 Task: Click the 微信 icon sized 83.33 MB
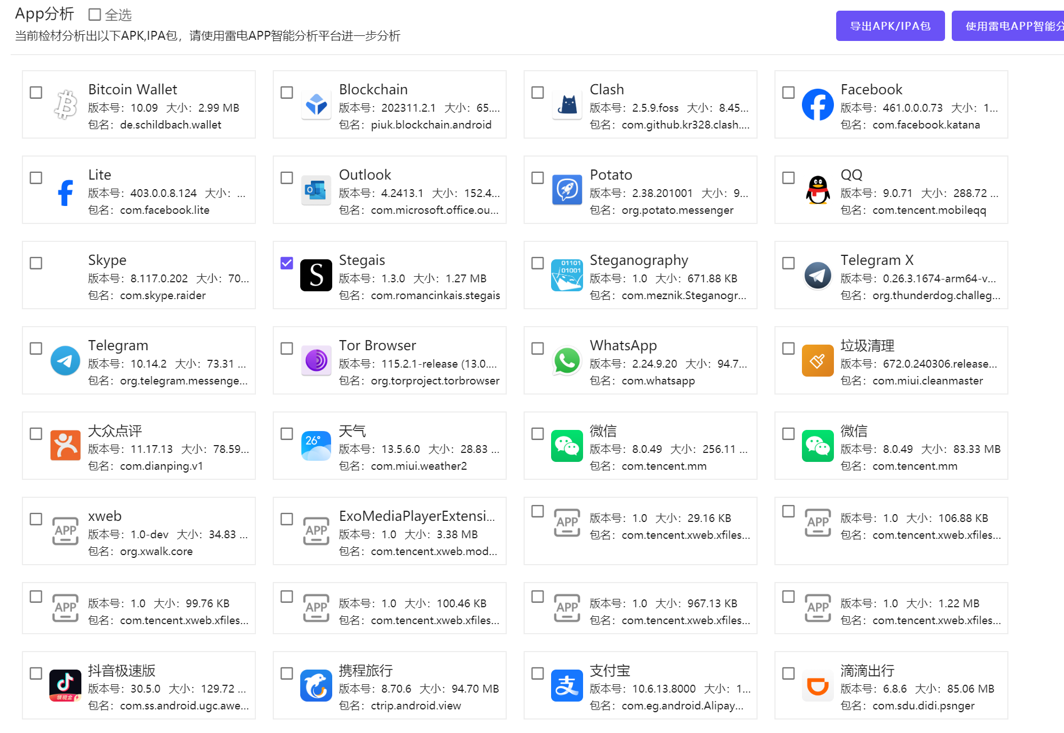point(818,446)
